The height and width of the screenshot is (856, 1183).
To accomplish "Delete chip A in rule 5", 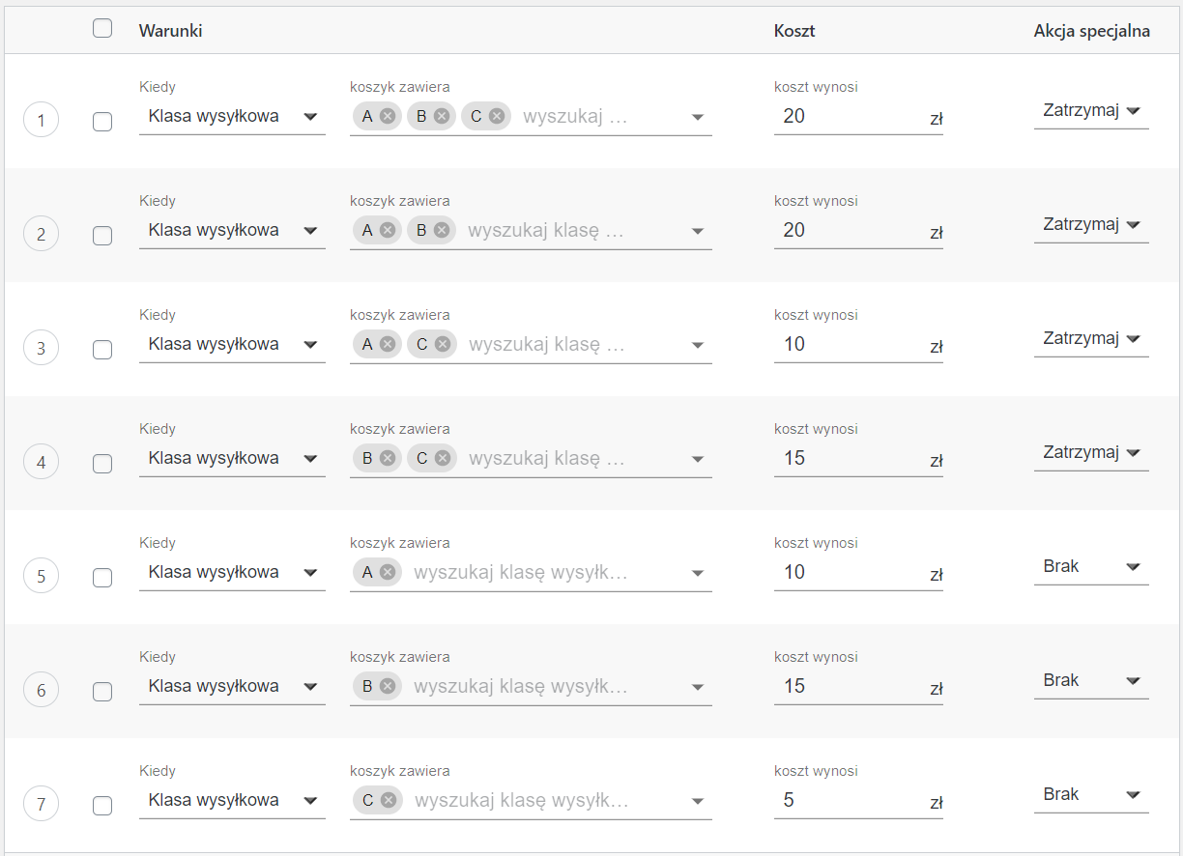I will [x=388, y=572].
